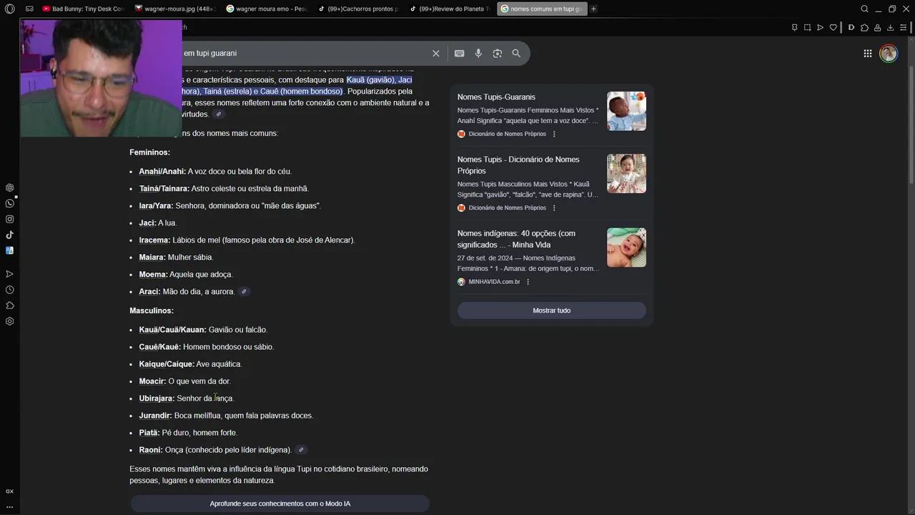Click the term Ubirajara in list
The image size is (915, 515).
pyautogui.click(x=157, y=398)
